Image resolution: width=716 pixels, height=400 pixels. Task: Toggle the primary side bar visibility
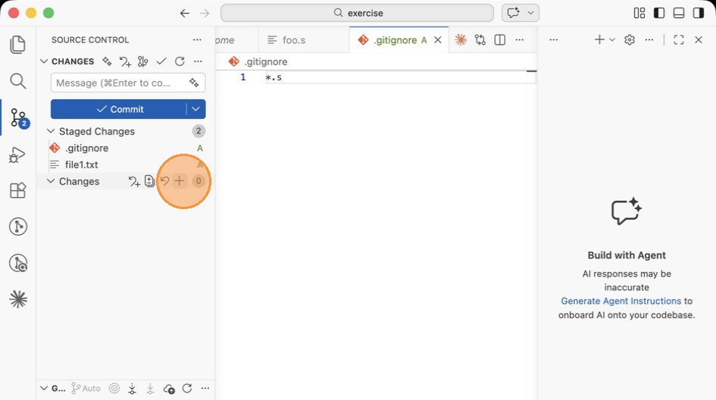659,13
